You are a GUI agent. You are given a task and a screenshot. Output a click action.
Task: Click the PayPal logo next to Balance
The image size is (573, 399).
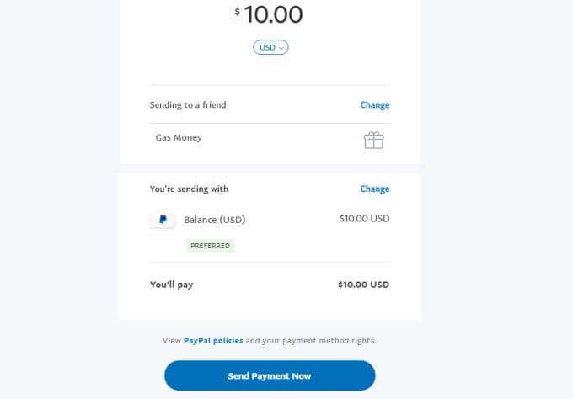pos(162,220)
